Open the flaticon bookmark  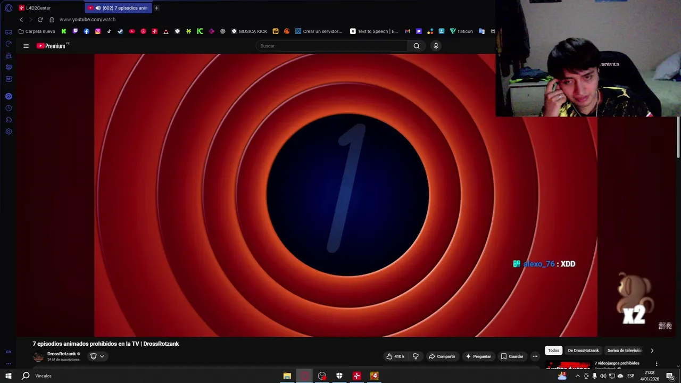(x=461, y=31)
